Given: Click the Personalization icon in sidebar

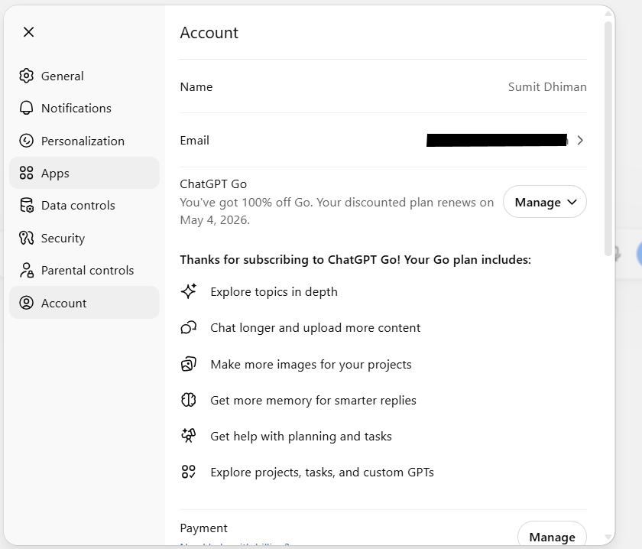Looking at the screenshot, I should [26, 141].
